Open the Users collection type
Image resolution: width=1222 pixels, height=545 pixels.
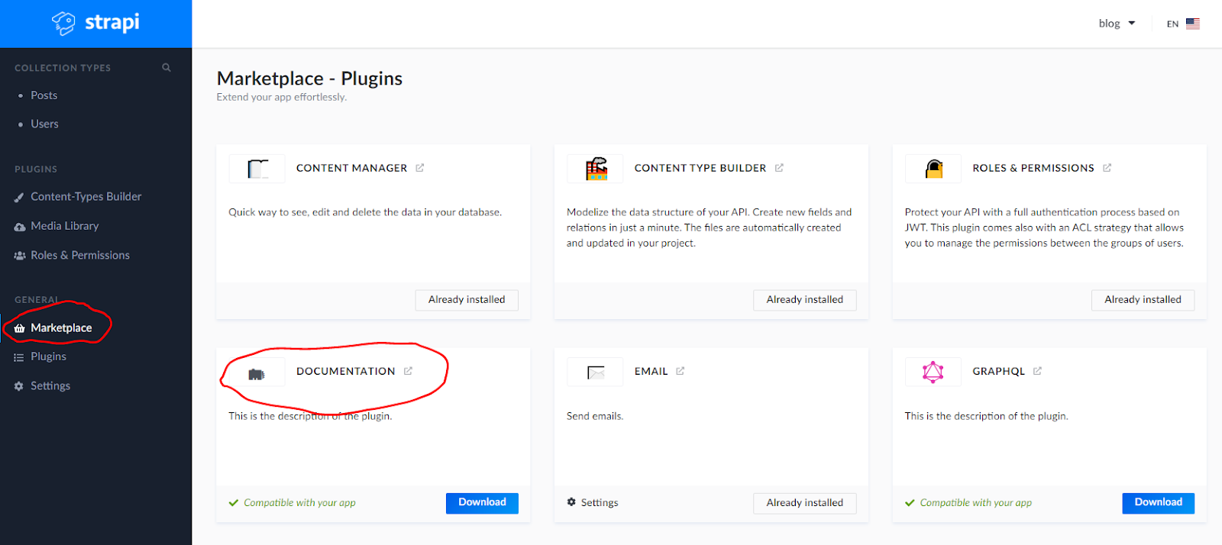44,124
